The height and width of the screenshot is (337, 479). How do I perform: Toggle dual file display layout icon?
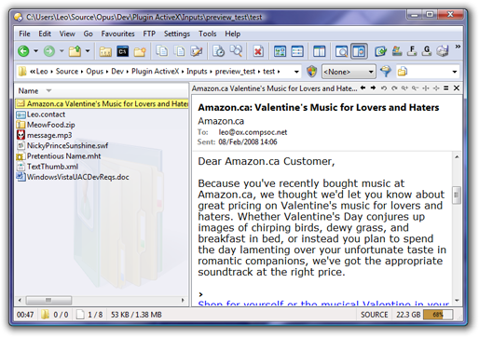point(319,51)
